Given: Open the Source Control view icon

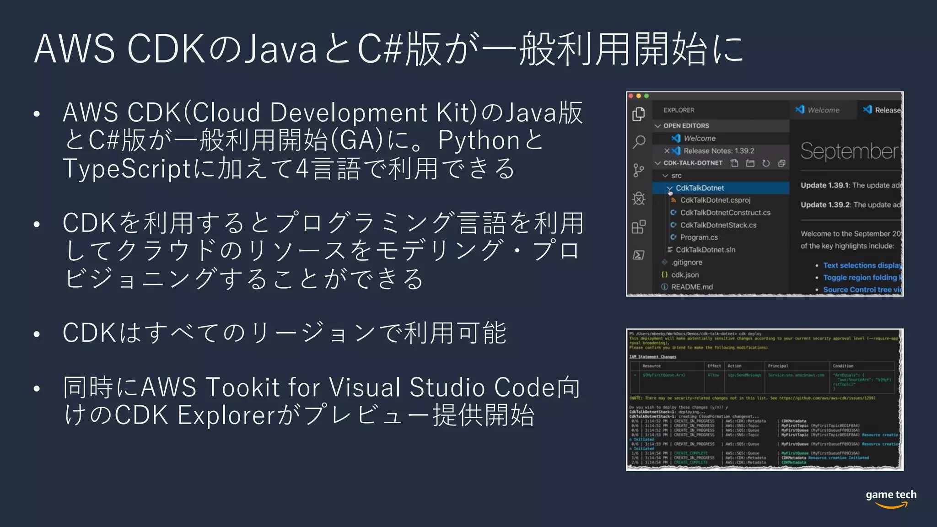Looking at the screenshot, I should [x=639, y=171].
